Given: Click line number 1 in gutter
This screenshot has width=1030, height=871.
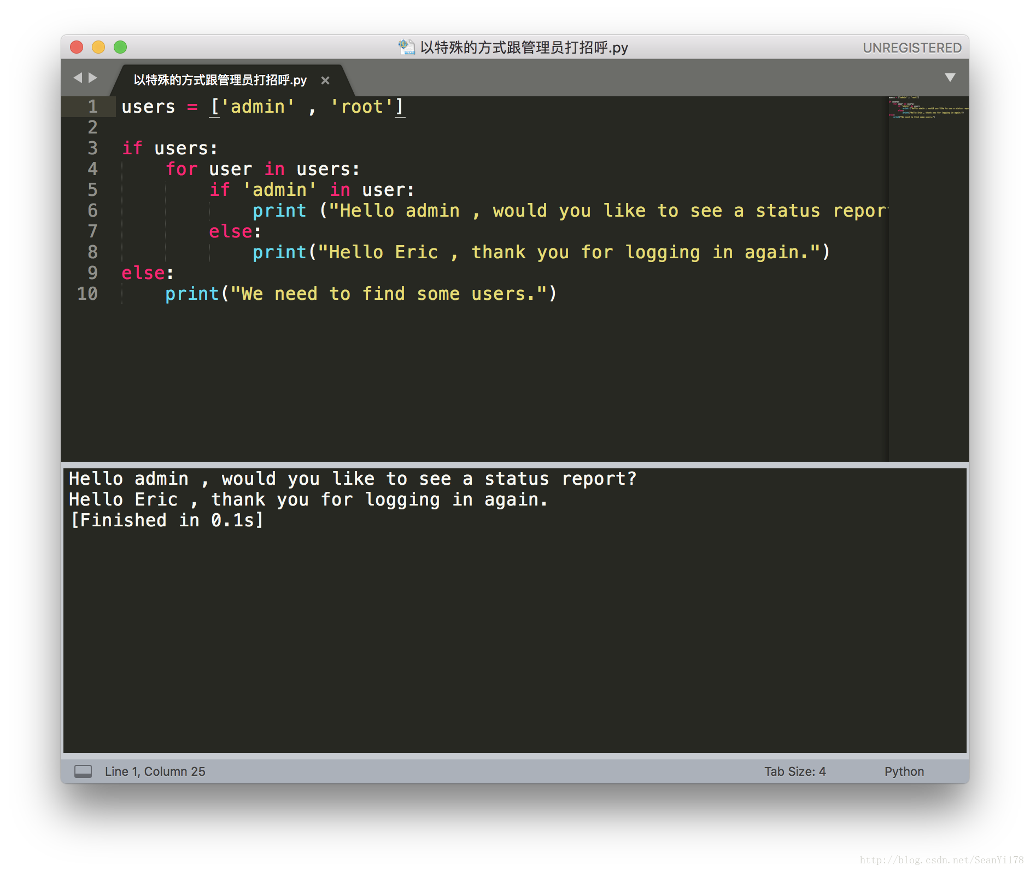Looking at the screenshot, I should [92, 107].
